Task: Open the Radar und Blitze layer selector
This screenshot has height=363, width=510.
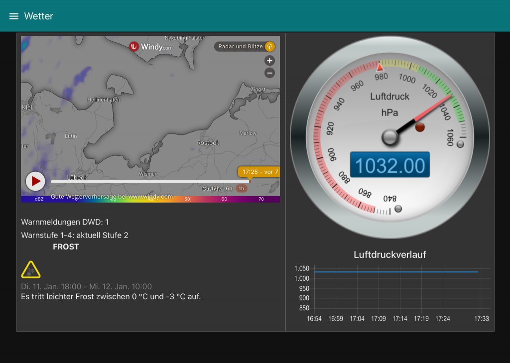Action: tap(241, 47)
